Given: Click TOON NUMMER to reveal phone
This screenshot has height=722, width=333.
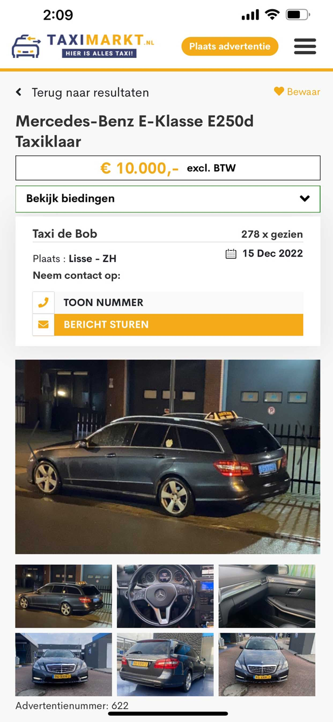Looking at the screenshot, I should pyautogui.click(x=179, y=302).
